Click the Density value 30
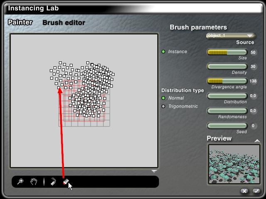This screenshot has height=199, width=266. pyautogui.click(x=253, y=66)
